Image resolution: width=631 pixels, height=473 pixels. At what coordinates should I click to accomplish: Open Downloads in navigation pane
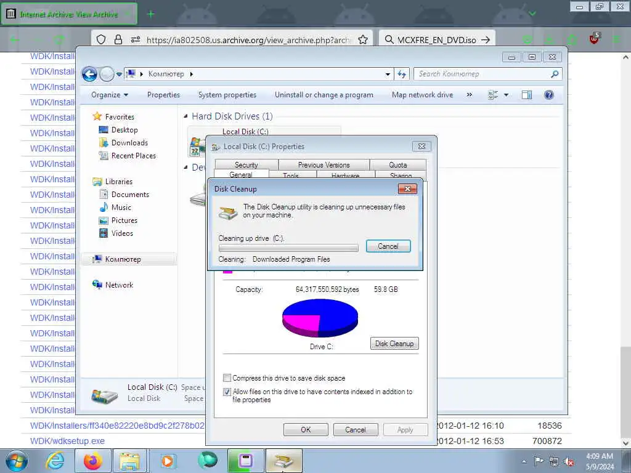coord(129,143)
